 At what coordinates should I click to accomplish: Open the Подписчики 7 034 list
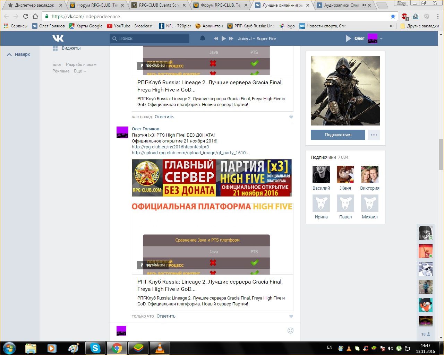tap(330, 157)
